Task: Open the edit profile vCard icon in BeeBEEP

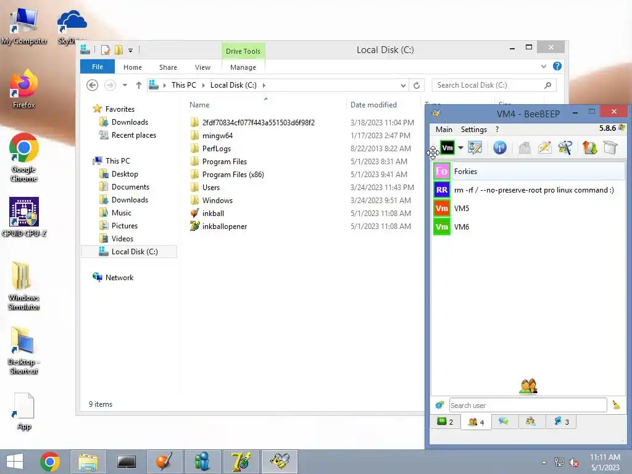Action: (x=475, y=148)
